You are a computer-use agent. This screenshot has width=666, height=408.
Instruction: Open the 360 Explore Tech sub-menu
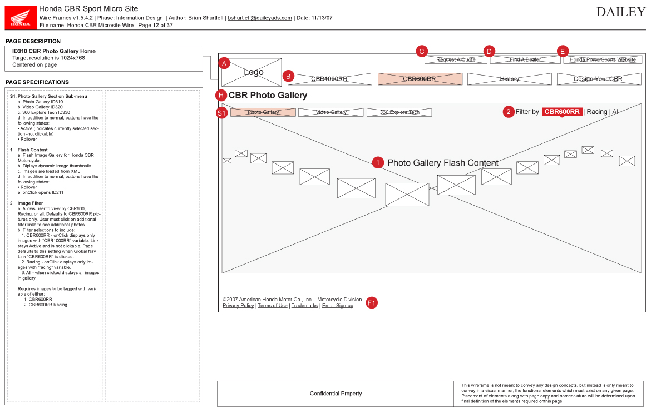[x=399, y=112]
